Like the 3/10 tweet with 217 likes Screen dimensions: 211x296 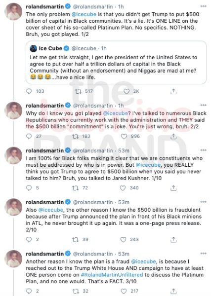[x=124, y=291]
